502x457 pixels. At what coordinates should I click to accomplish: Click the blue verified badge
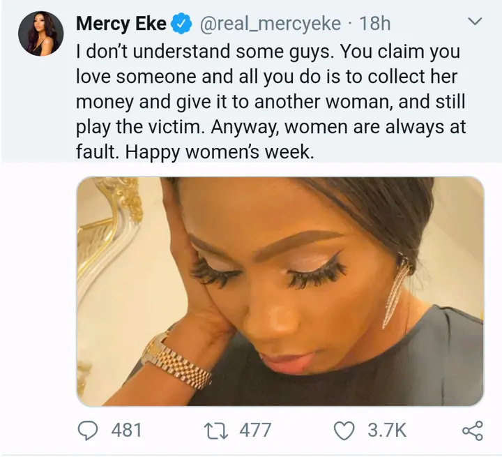pos(181,24)
